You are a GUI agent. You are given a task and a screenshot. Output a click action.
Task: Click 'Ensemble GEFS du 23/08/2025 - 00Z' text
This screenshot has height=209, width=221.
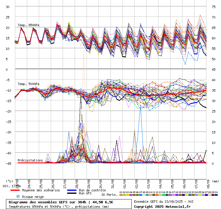(164, 202)
